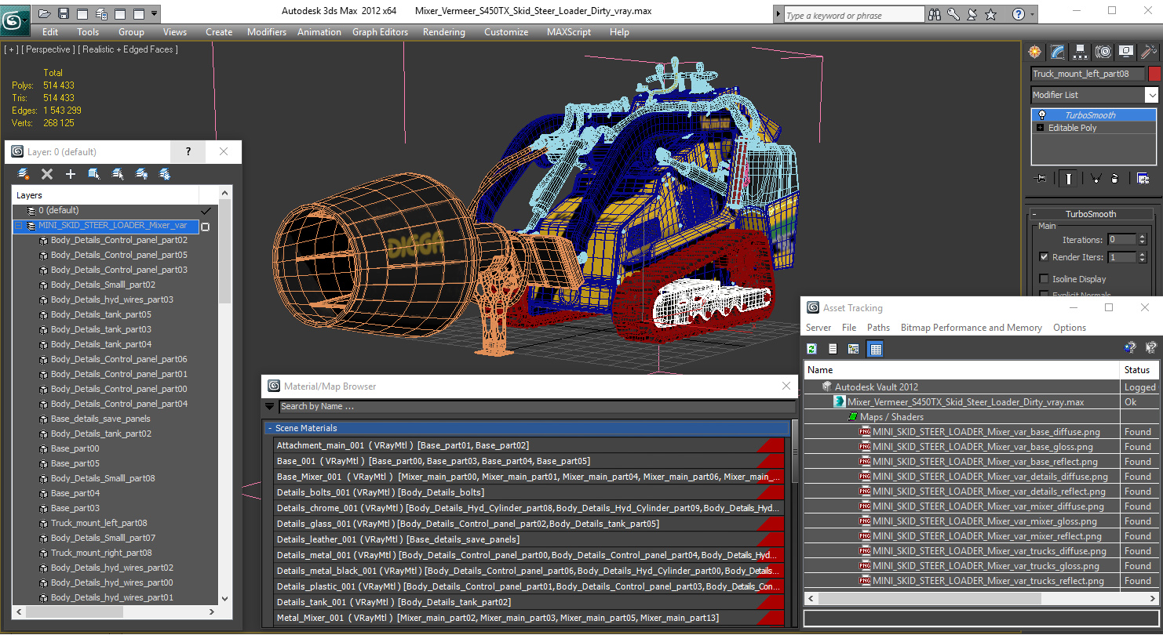The image size is (1163, 635).
Task: Open the Modifier List dropdown
Action: [1151, 95]
